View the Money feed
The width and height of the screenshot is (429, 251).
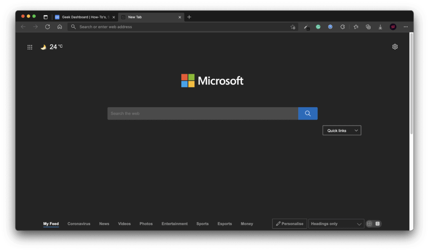[247, 224]
